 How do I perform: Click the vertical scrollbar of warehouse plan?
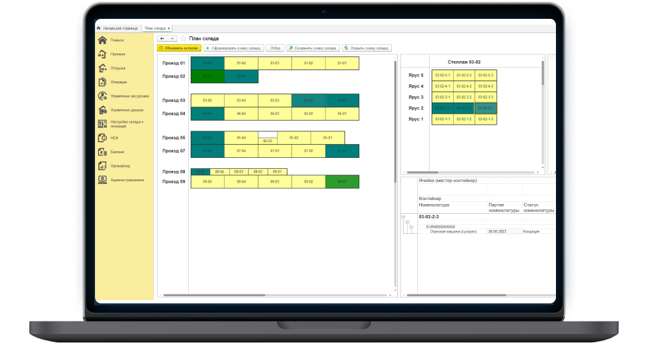coord(395,121)
